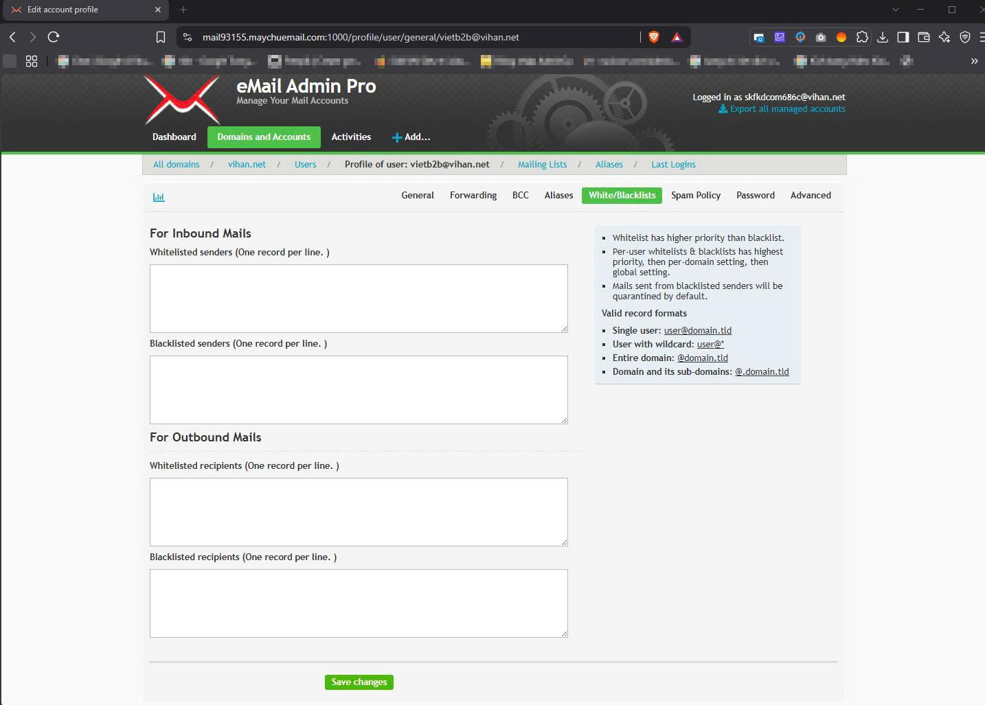Click the user@* wildcard format example
Screen dimensions: 985x705
(x=710, y=345)
